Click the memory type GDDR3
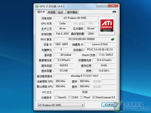 point(64,65)
